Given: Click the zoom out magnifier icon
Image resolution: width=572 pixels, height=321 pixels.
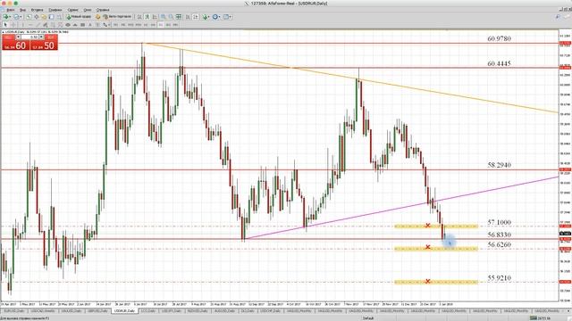Looking at the screenshot, I should [171, 17].
